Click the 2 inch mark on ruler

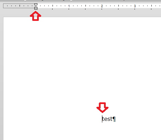(x=102, y=6)
